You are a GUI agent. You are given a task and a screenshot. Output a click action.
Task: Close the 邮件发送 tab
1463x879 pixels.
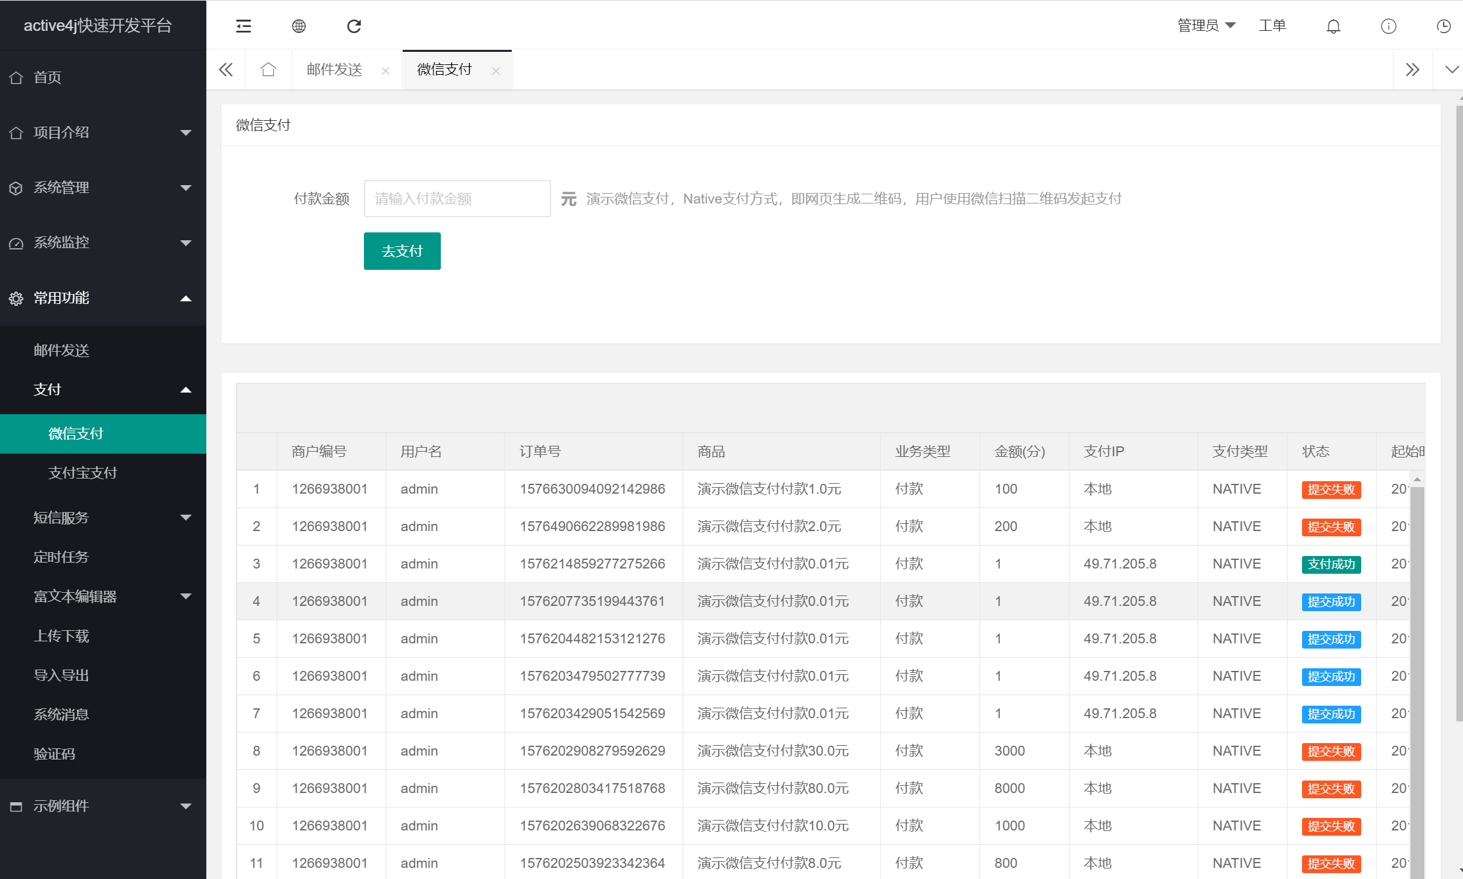386,71
